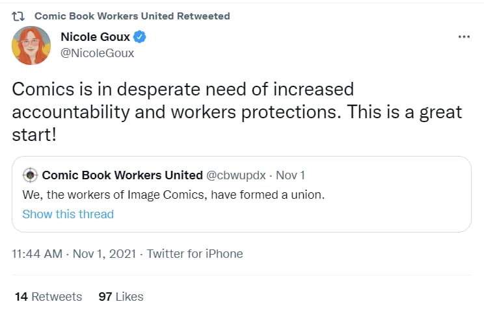This screenshot has width=484, height=317.
Task: Click the Nov 1, 2021 date
Action: [104, 254]
